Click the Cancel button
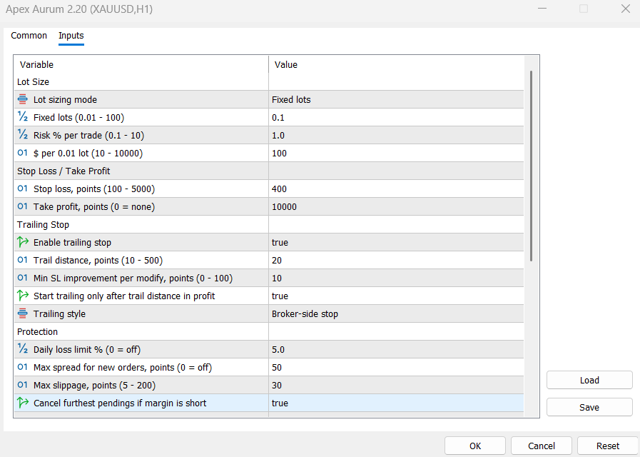640x457 pixels. pyautogui.click(x=542, y=446)
